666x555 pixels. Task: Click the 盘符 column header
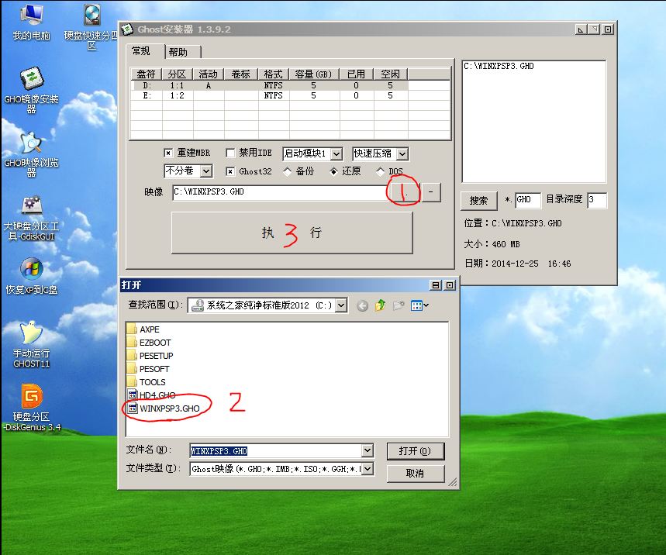[x=146, y=74]
